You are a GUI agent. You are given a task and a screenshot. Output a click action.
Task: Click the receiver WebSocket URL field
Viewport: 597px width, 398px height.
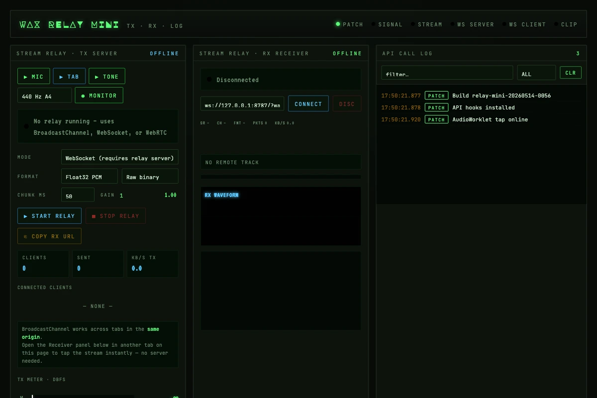[242, 104]
